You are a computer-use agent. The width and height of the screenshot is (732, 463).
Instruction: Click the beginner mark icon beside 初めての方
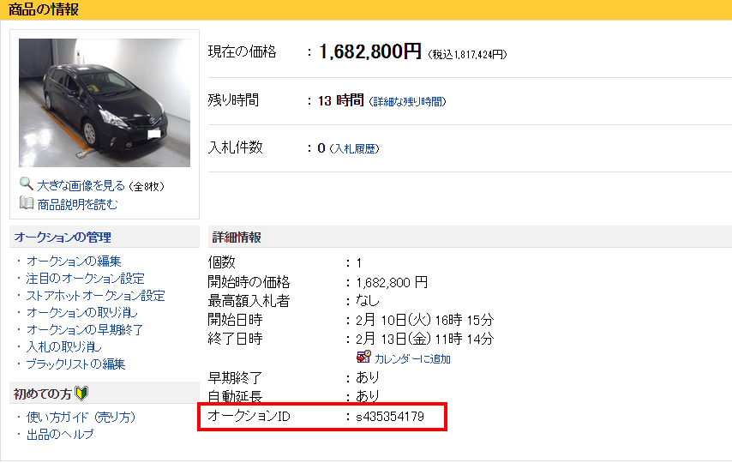[x=81, y=394]
